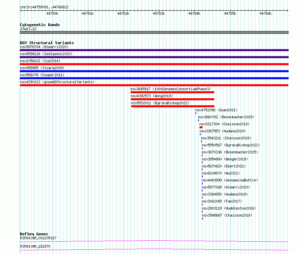Click the nsv5550567 (ByrskaBishop2022) label
This screenshot has width=298, height=254.
(231, 145)
